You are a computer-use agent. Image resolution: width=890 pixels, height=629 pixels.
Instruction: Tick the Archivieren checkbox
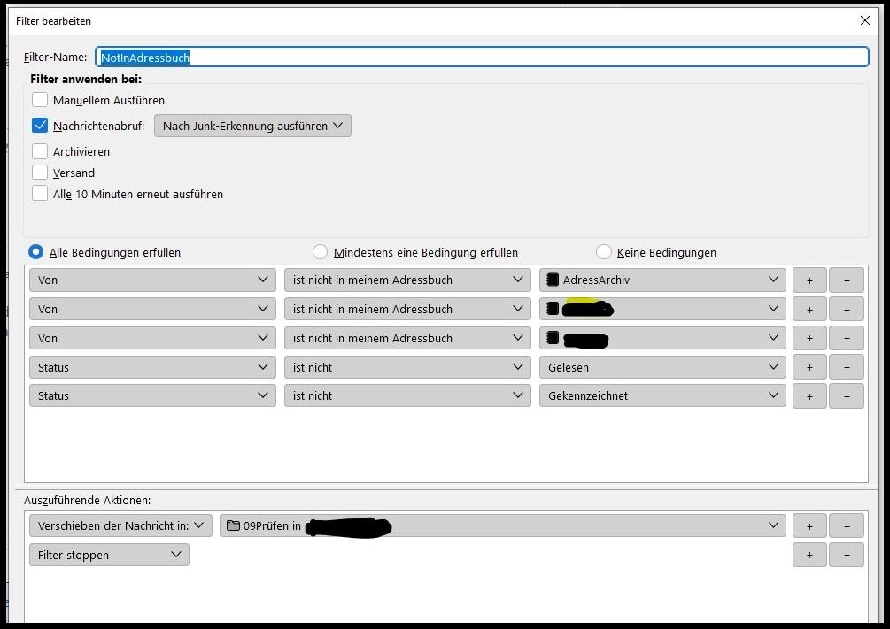tap(40, 151)
